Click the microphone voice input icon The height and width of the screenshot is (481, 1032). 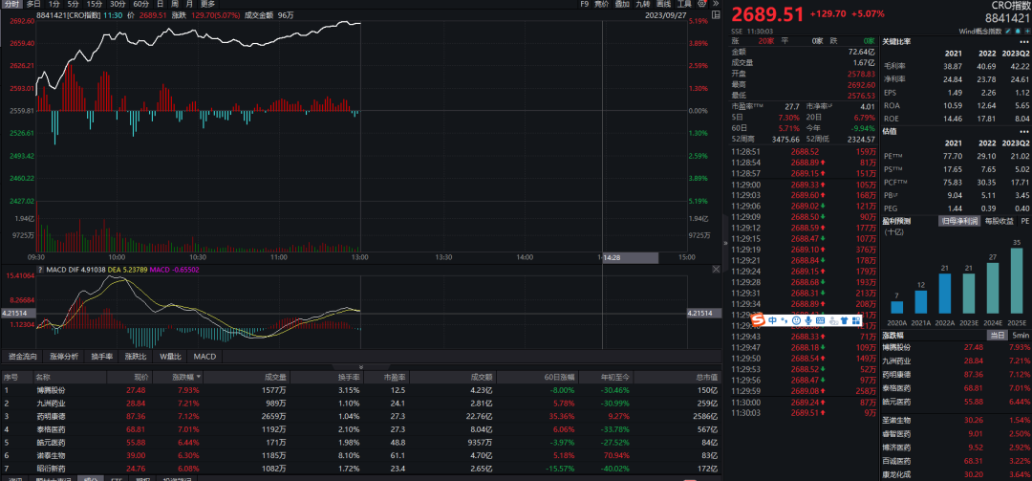808,320
